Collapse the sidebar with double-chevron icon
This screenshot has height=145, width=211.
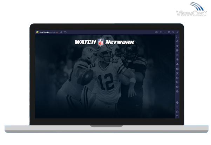pyautogui.click(x=177, y=32)
